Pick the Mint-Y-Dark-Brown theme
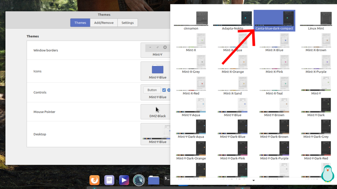This screenshot has height=189, width=337. click(x=274, y=129)
